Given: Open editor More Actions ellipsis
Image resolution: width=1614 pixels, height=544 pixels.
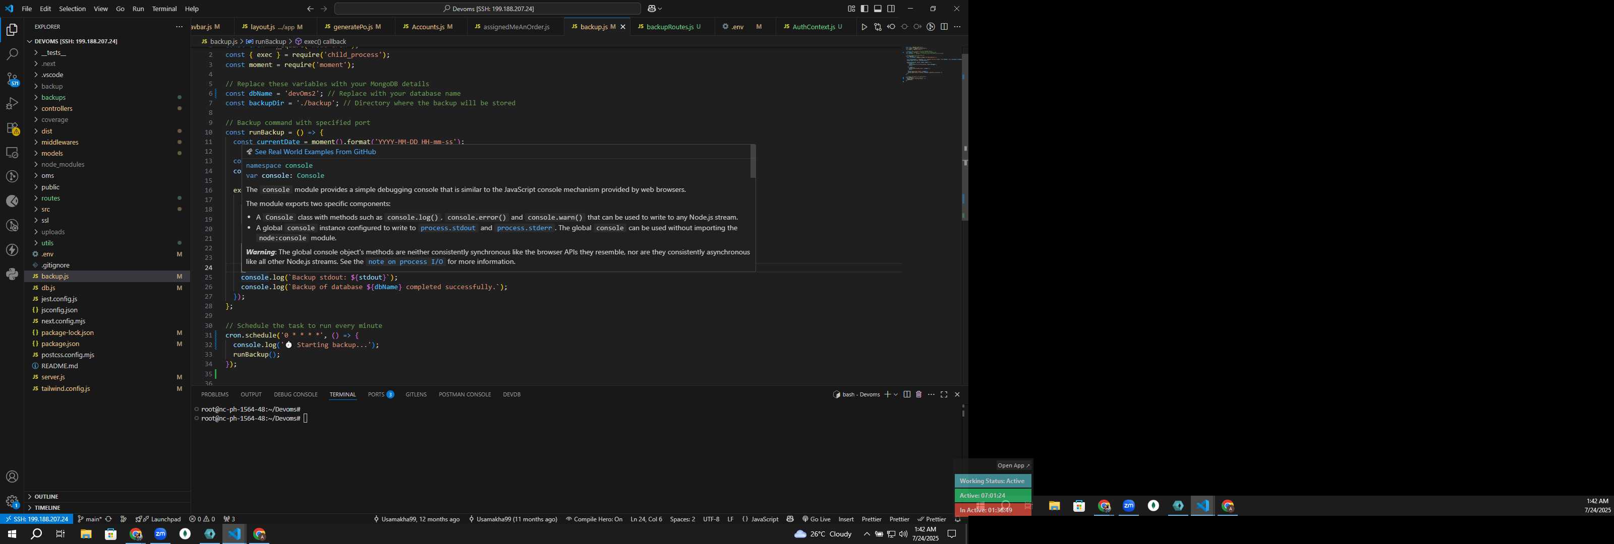Looking at the screenshot, I should (x=957, y=27).
